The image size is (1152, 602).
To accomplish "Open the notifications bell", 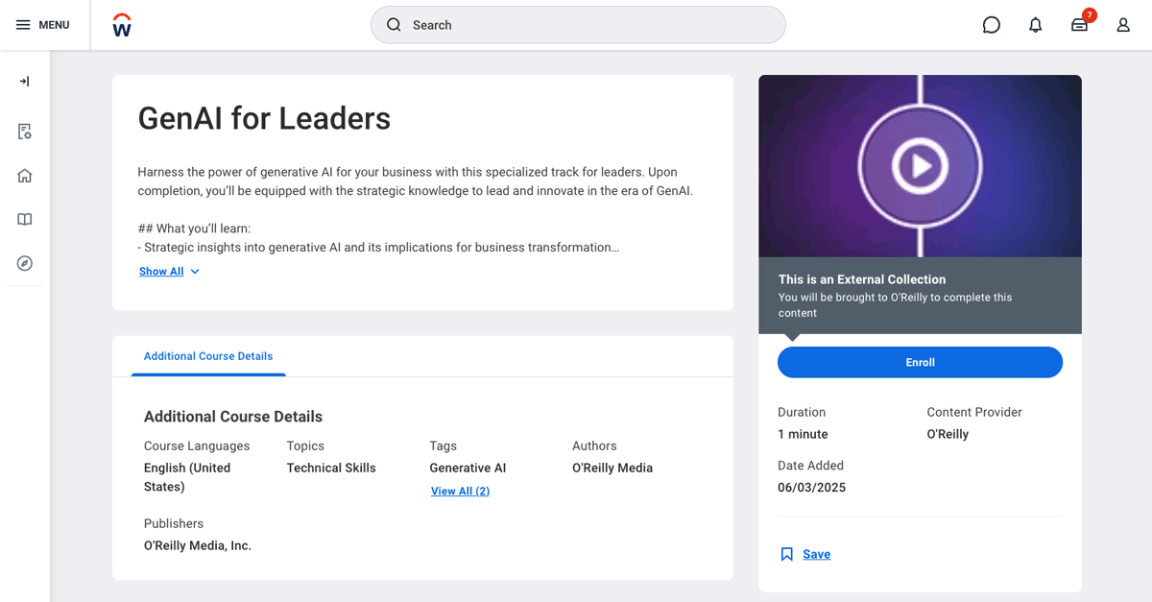I will 1035,25.
